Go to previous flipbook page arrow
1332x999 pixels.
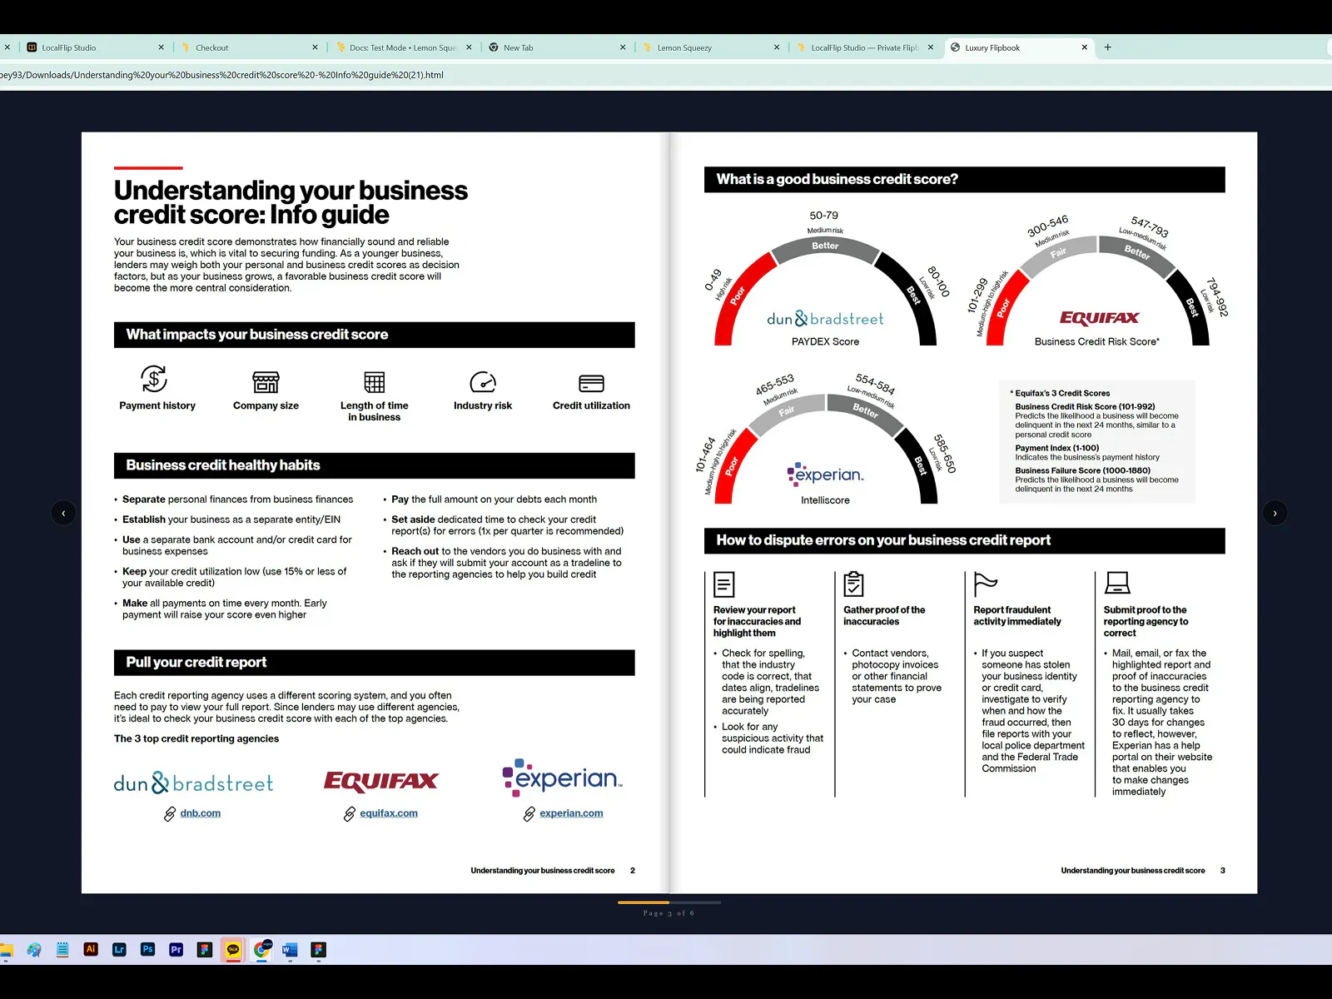(63, 513)
